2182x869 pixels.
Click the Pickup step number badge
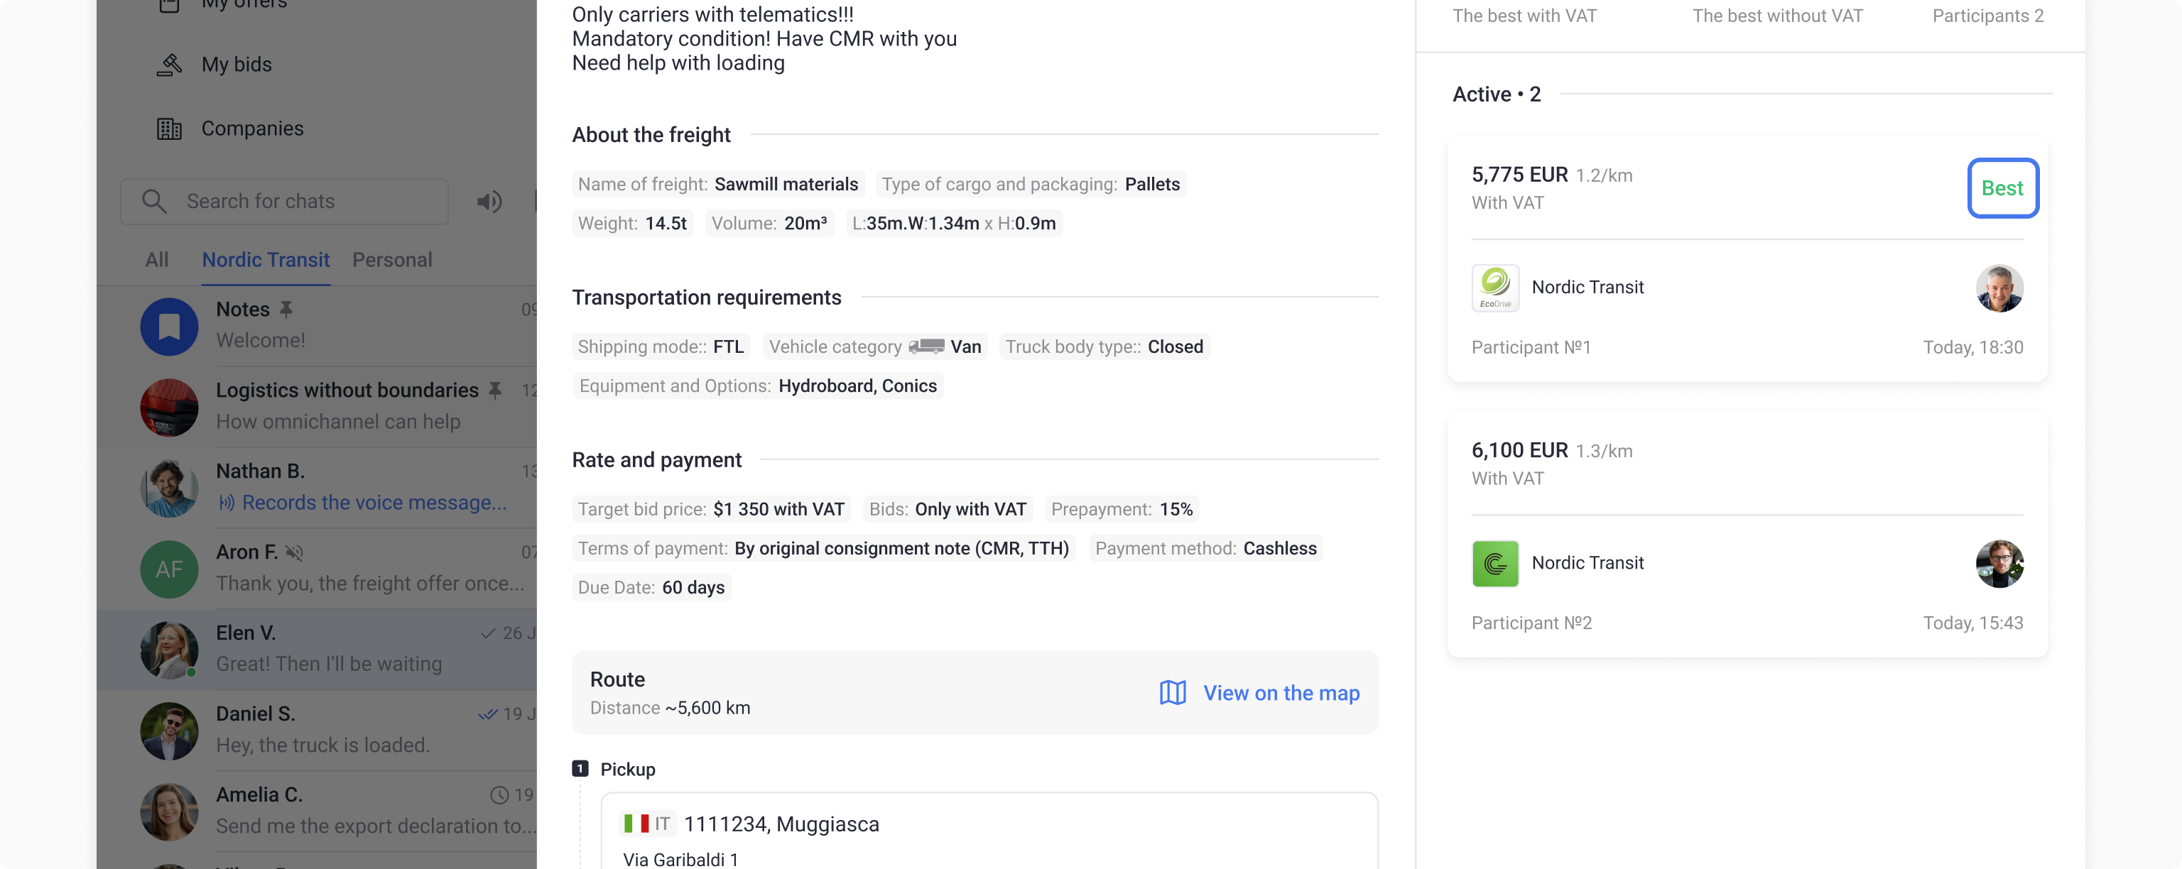click(580, 769)
